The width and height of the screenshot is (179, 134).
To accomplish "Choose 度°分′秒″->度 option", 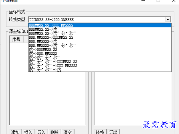I will tap(100, 69).
